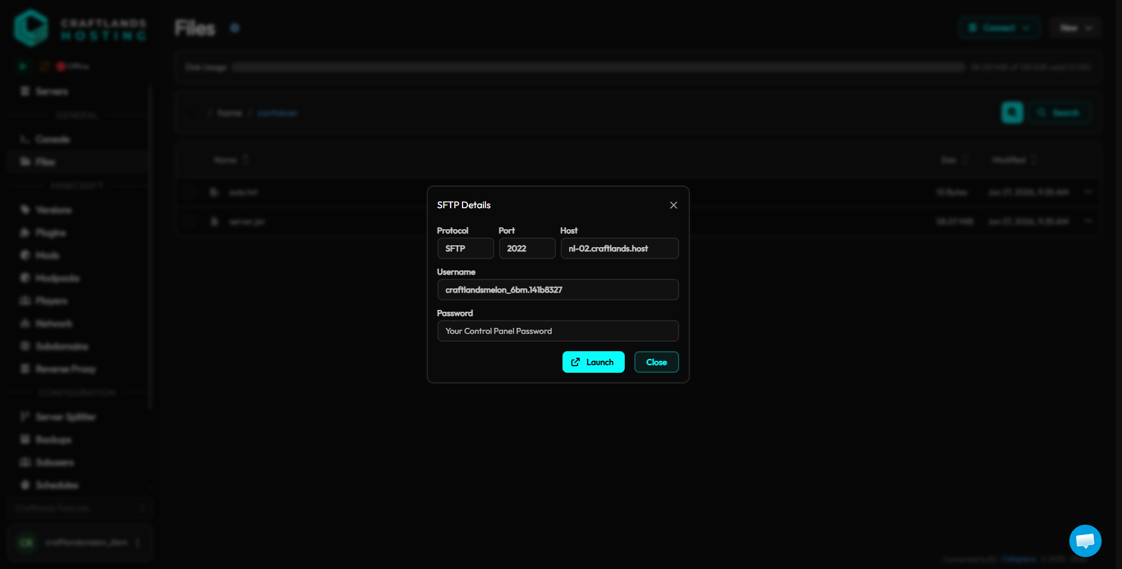Click the "Username" label in the dialog
This screenshot has height=569, width=1122.
click(456, 272)
